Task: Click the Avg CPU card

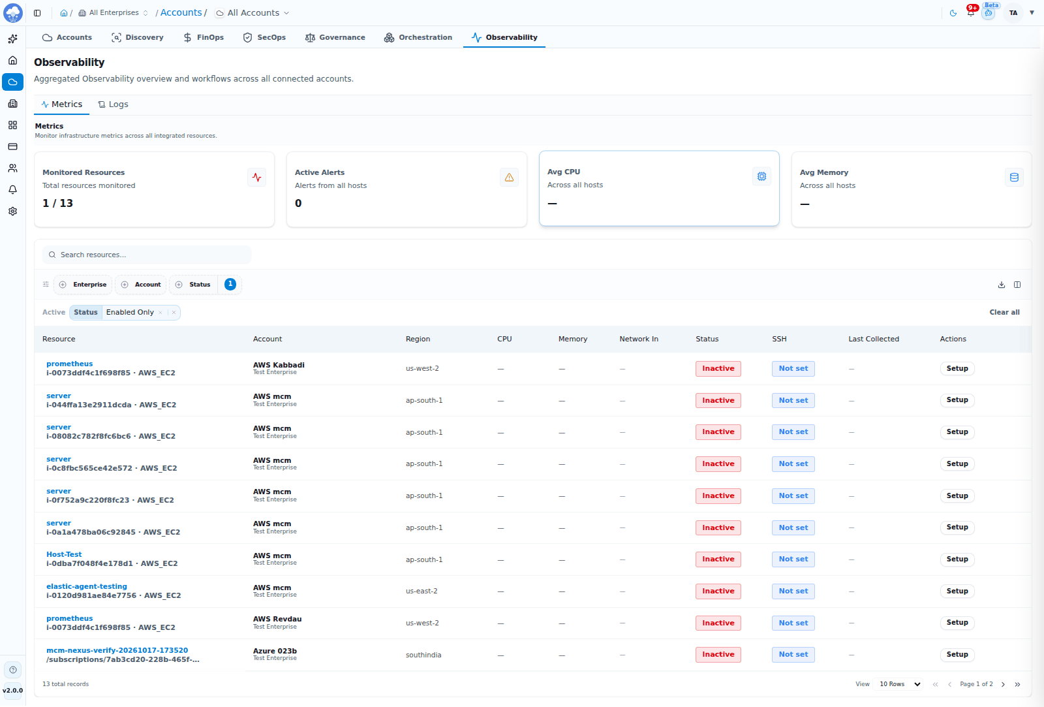Action: (x=659, y=189)
